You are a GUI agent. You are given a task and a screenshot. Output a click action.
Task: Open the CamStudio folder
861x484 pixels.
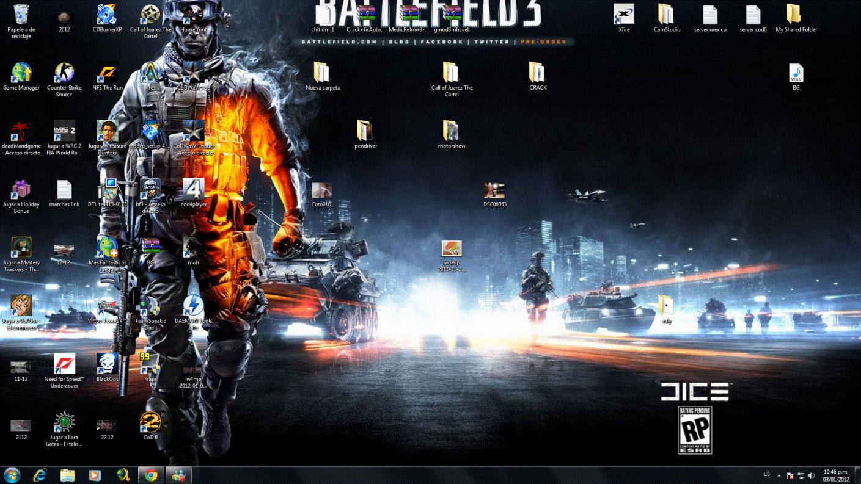667,15
